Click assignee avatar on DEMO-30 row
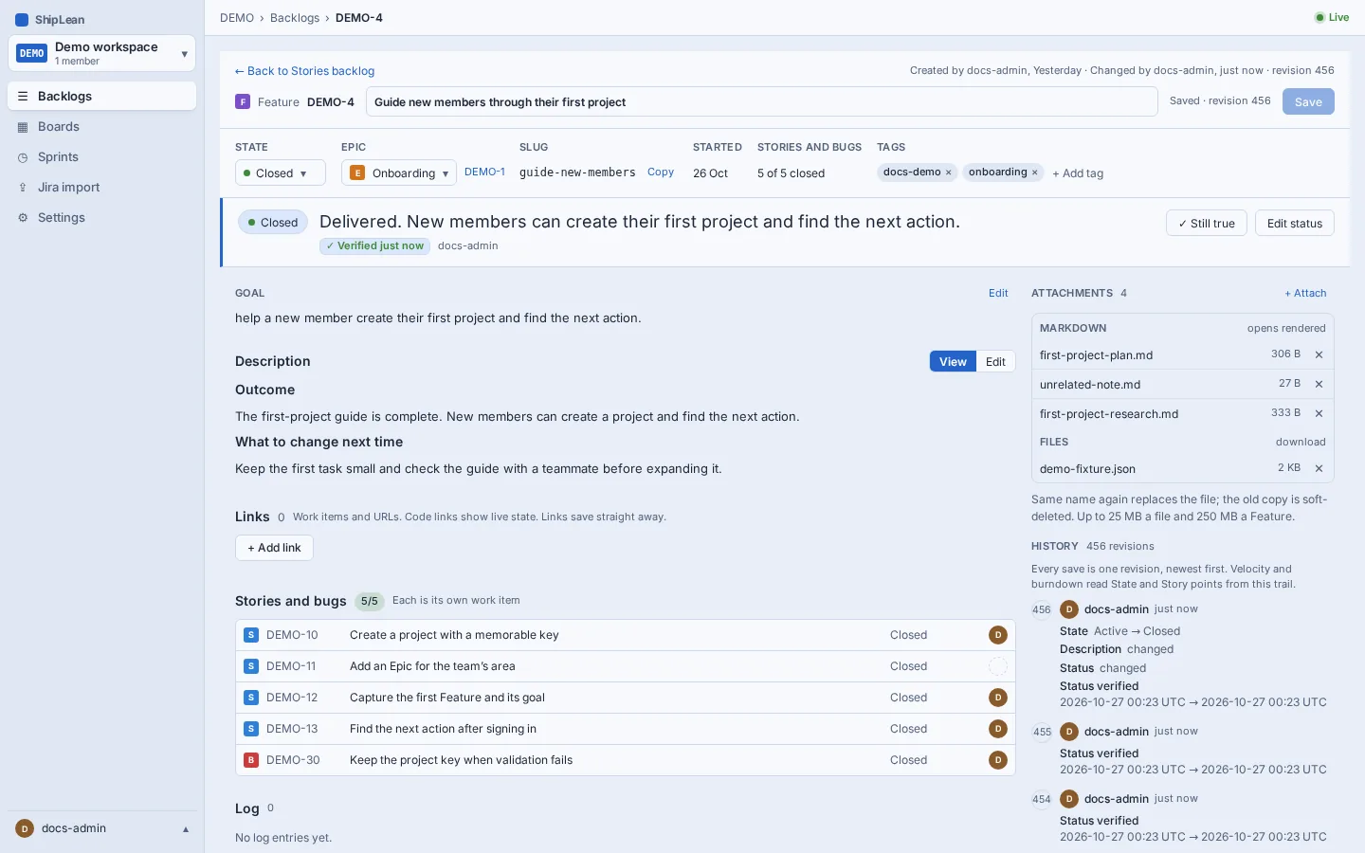Viewport: 1365px width, 853px height. (997, 760)
